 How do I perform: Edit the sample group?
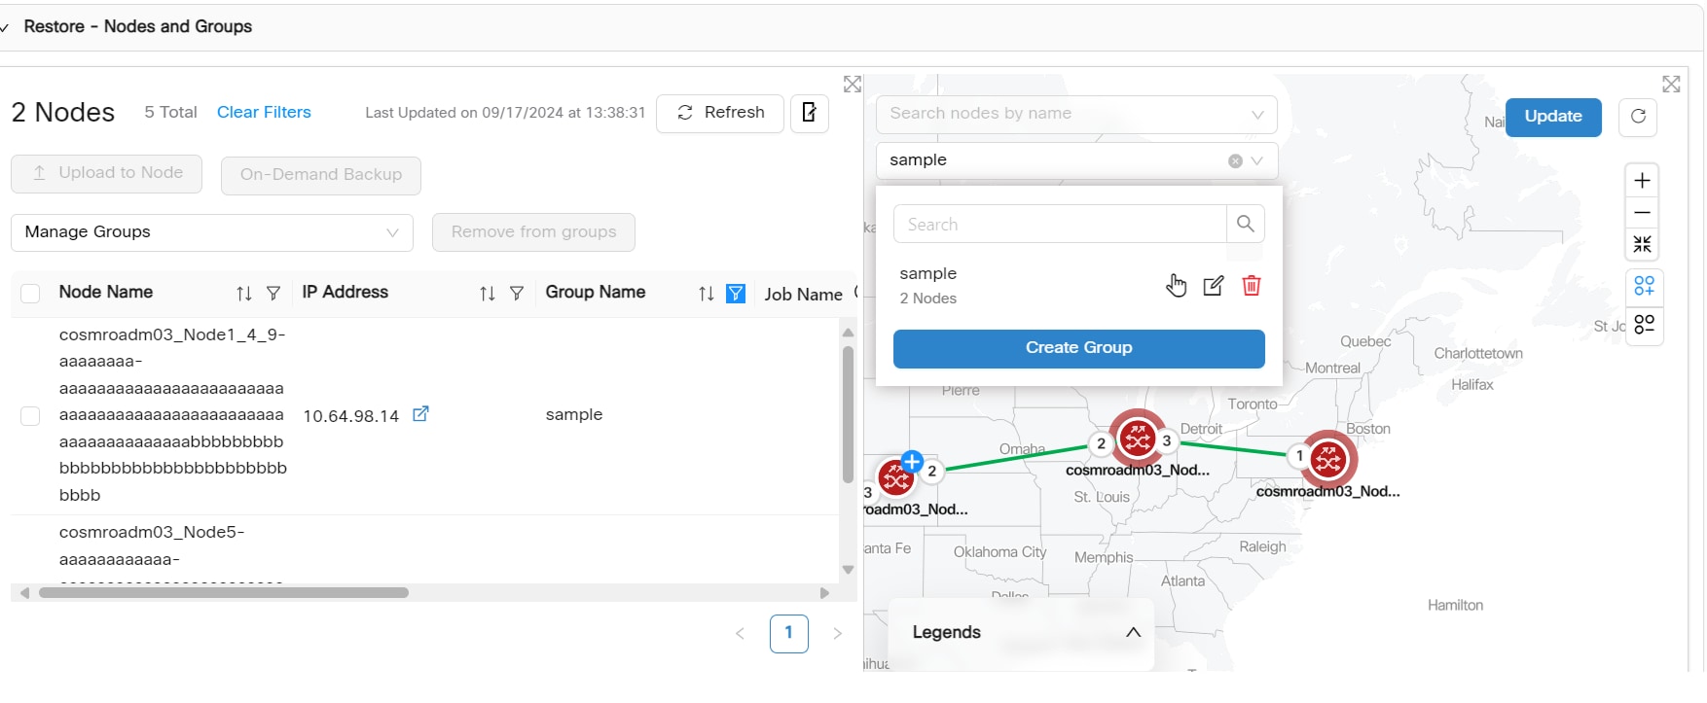[x=1214, y=286]
